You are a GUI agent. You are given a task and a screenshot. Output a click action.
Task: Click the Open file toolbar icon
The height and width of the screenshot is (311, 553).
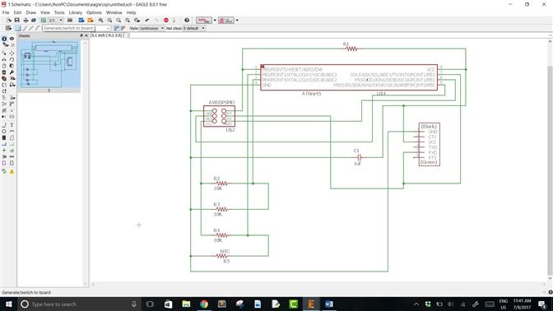point(8,20)
